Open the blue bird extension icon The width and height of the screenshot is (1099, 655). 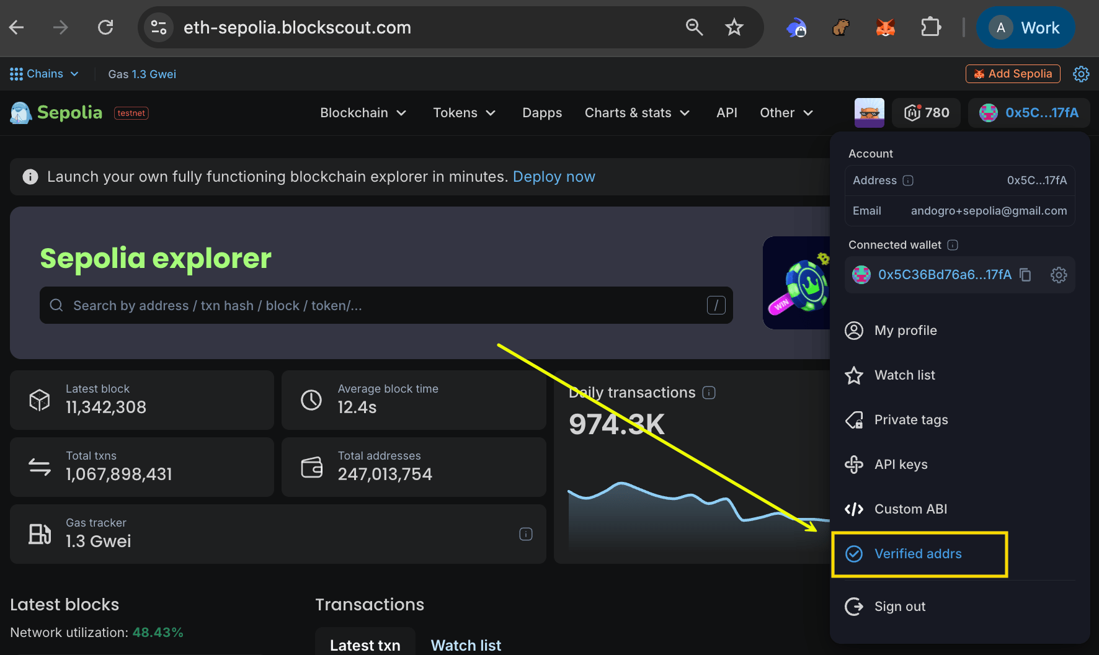pyautogui.click(x=796, y=27)
